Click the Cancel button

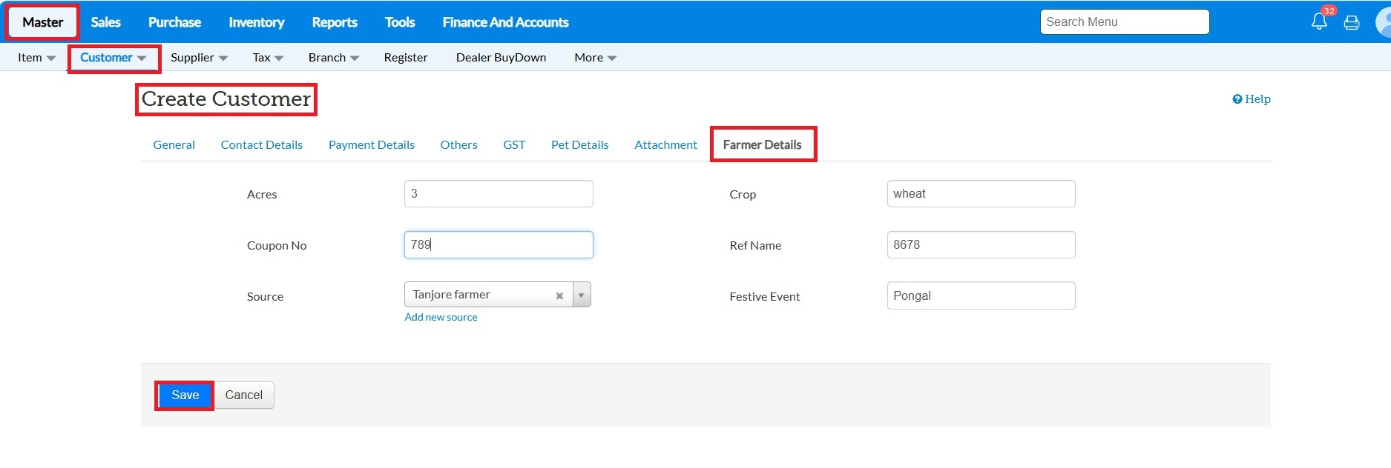(243, 395)
